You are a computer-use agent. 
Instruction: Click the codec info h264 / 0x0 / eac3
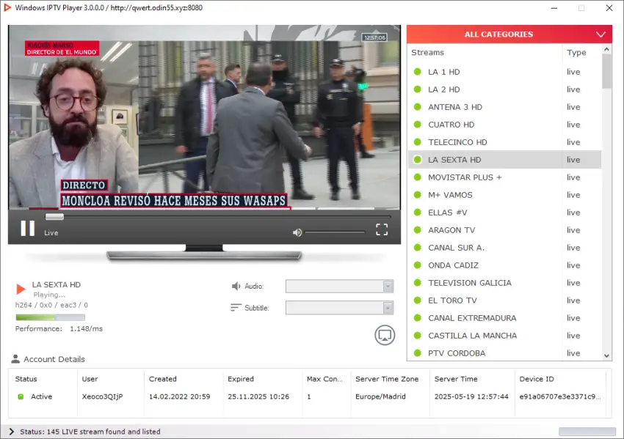[51, 305]
